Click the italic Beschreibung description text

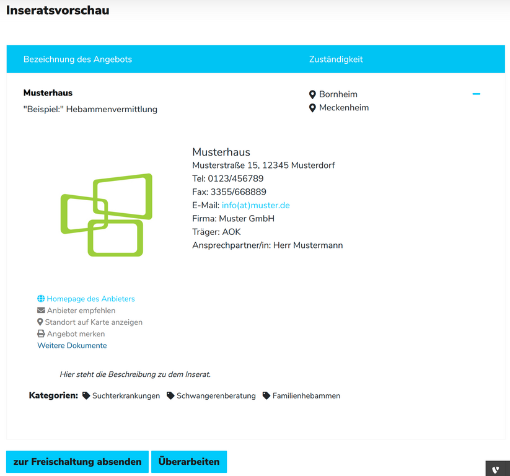click(135, 374)
